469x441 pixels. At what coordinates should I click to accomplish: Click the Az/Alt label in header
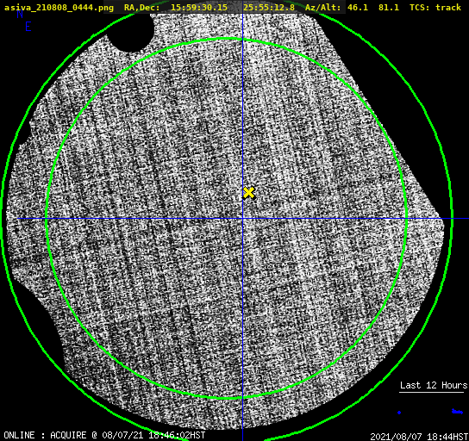coord(322,7)
